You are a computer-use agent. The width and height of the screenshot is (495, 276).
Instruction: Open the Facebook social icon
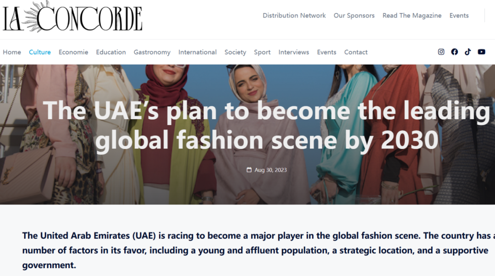click(454, 52)
